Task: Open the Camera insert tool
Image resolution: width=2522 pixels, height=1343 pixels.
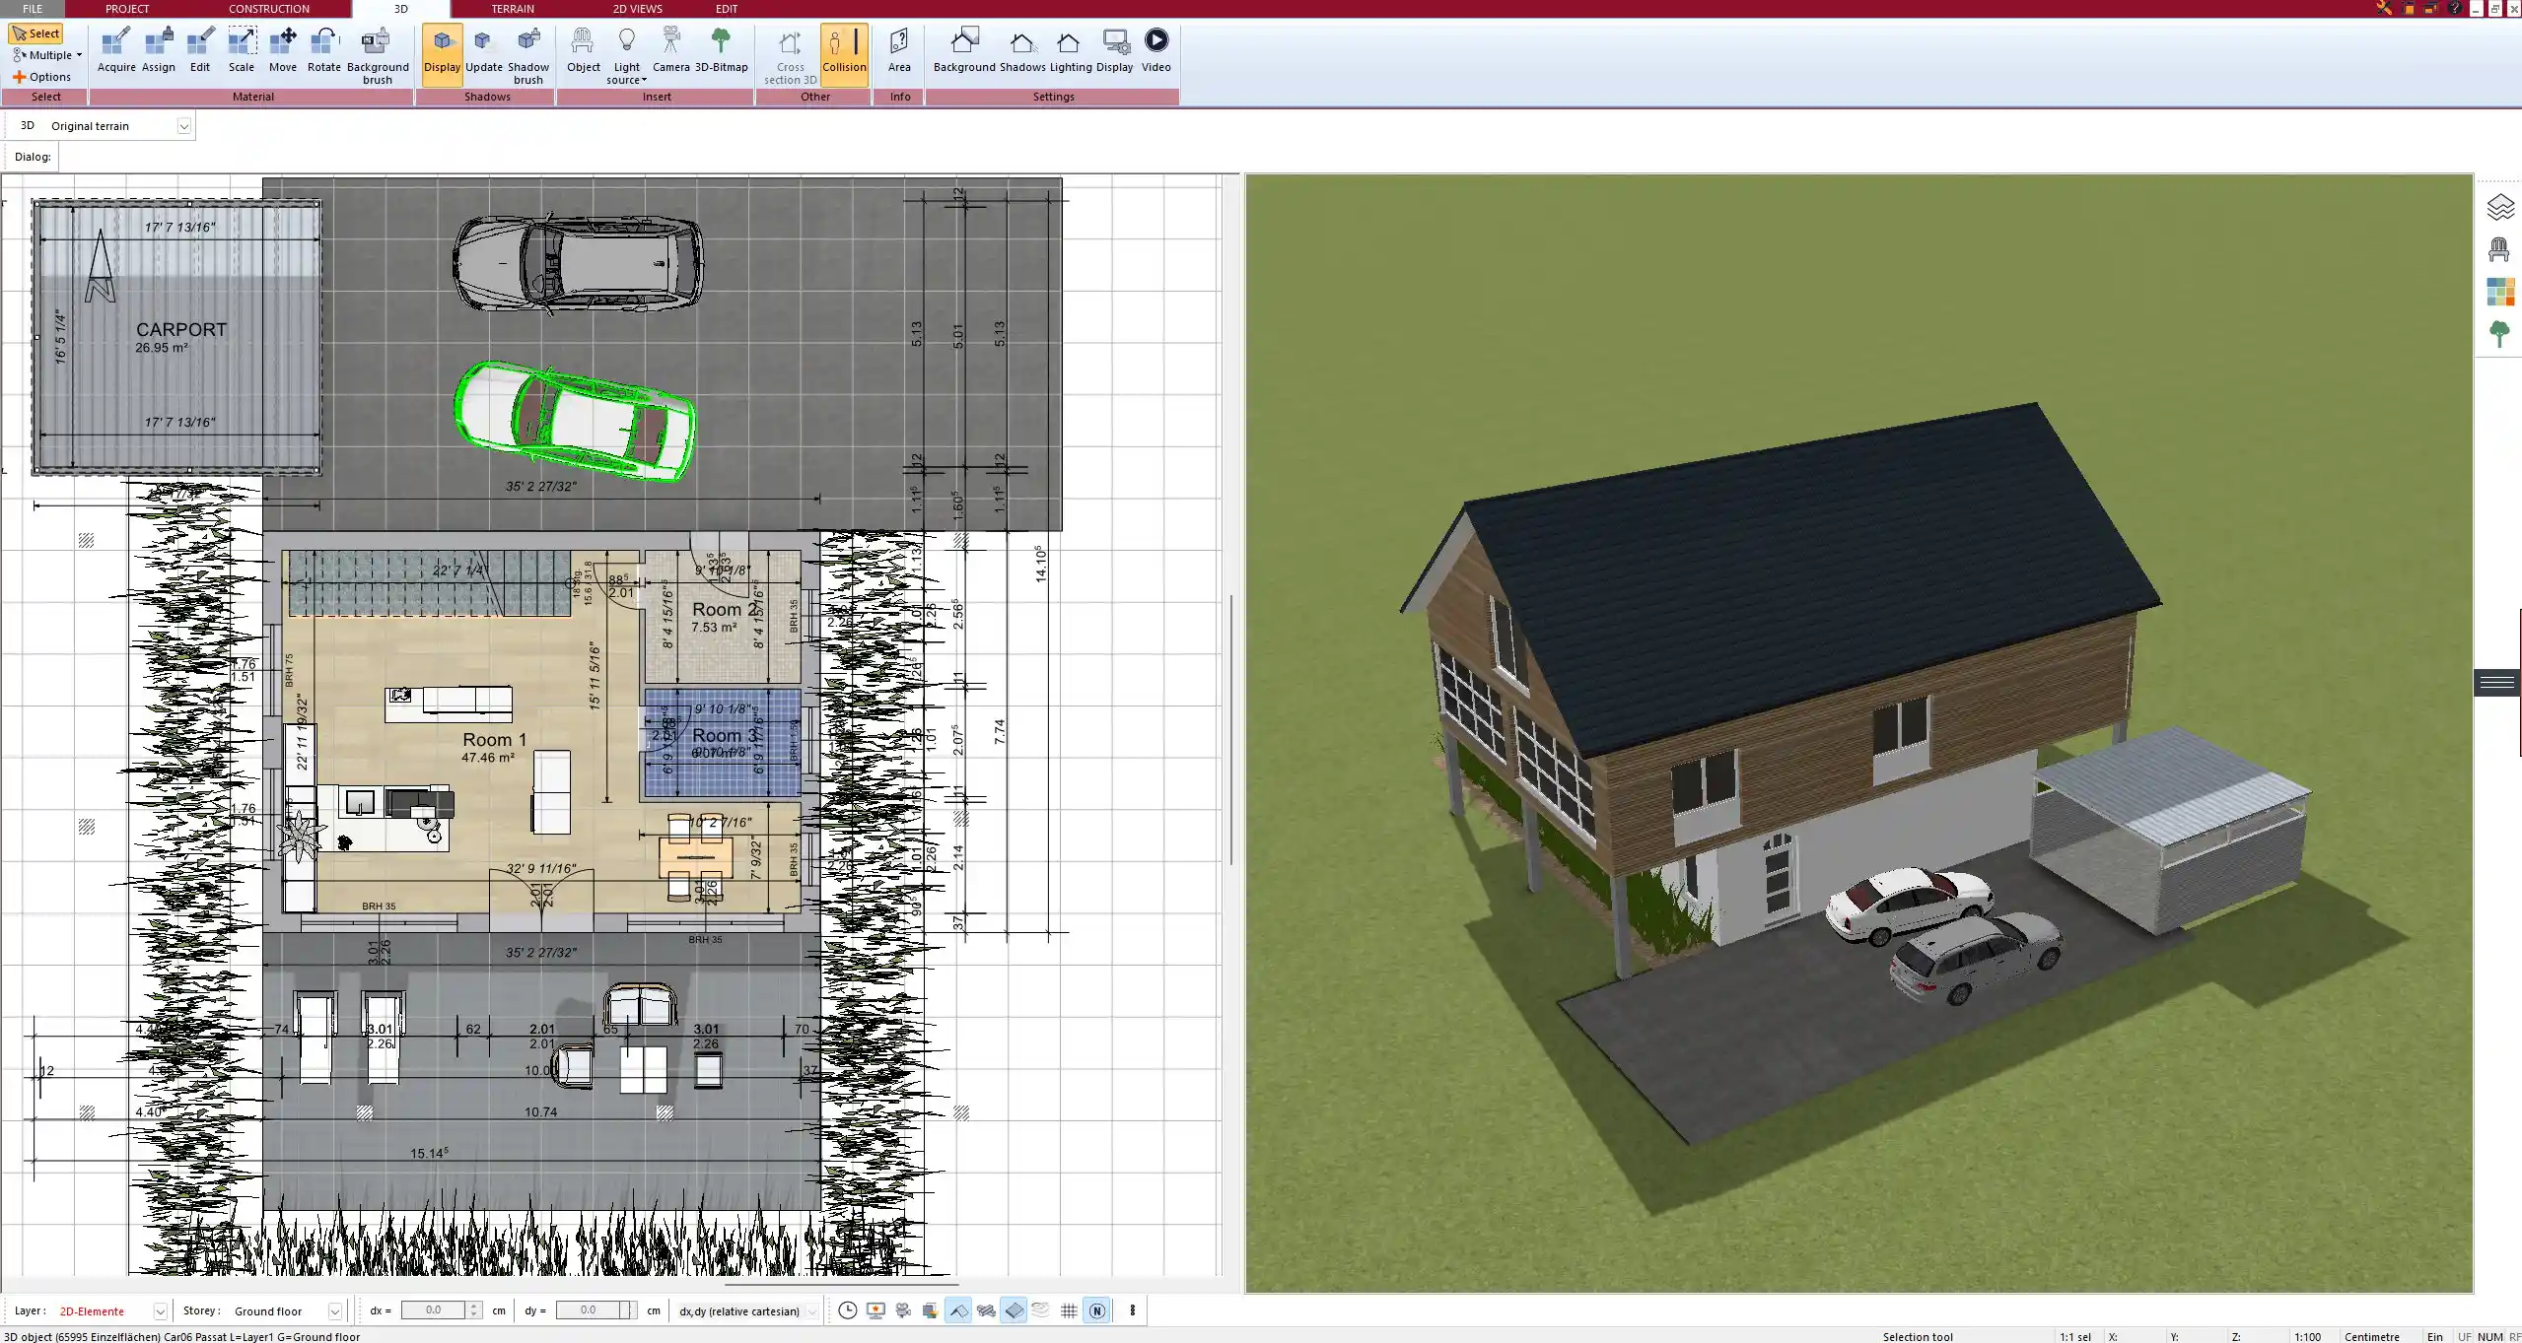Action: click(x=670, y=51)
